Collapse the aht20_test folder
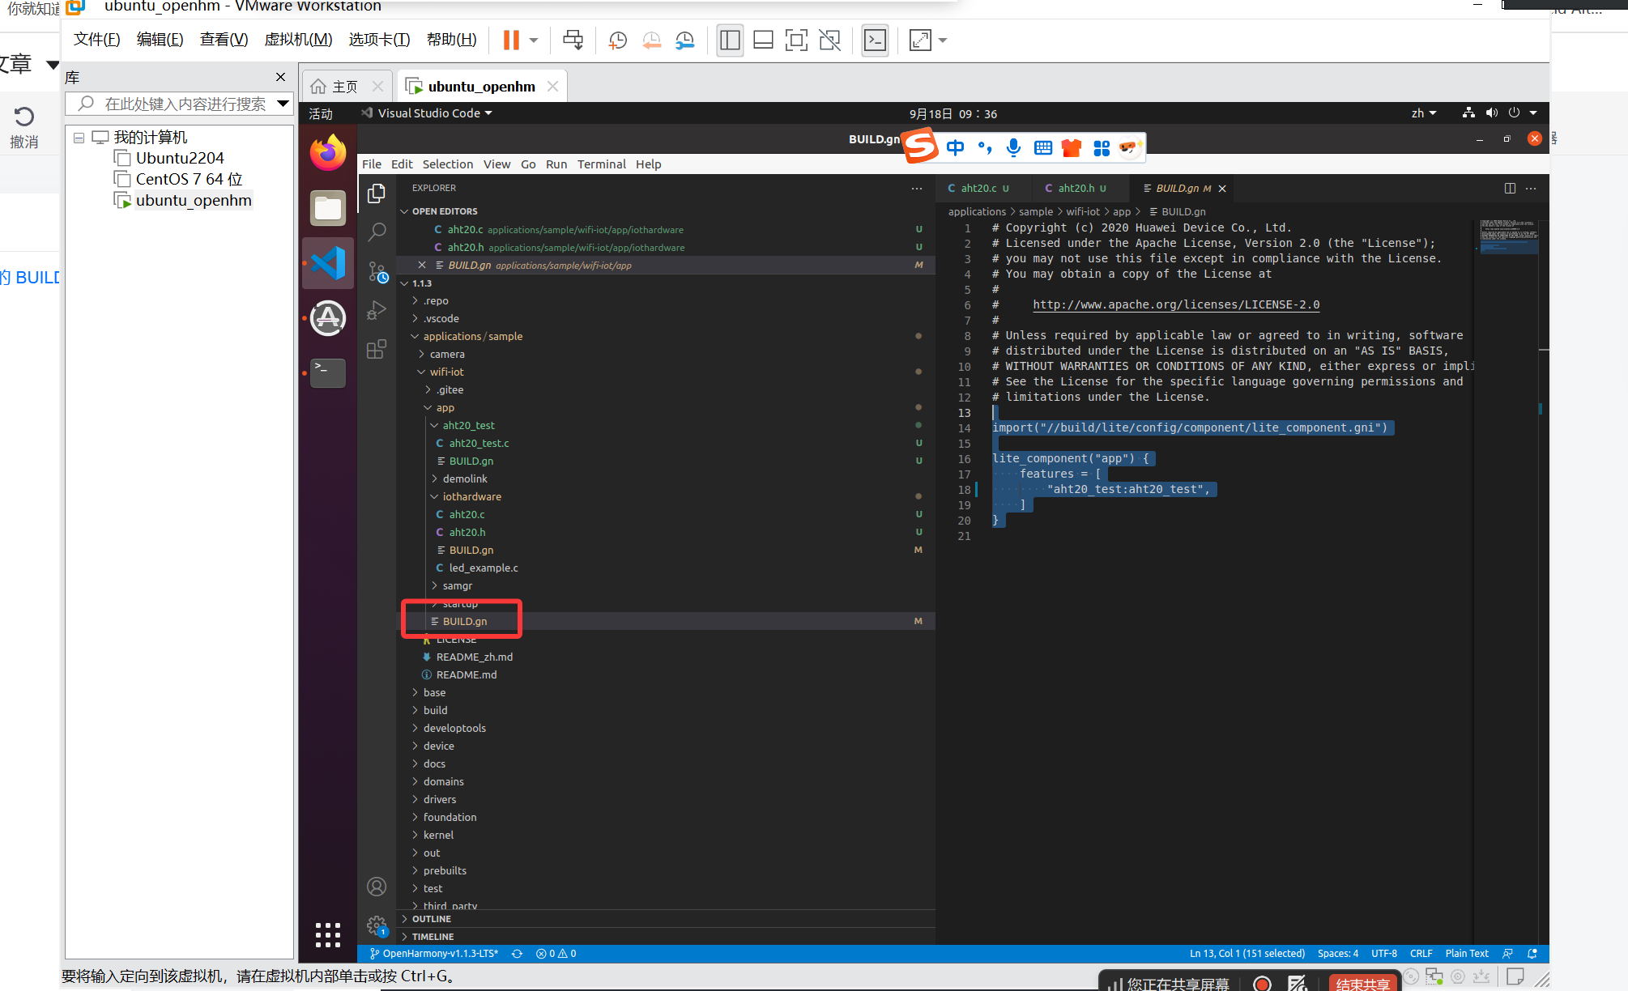Image resolution: width=1628 pixels, height=991 pixels. click(468, 425)
